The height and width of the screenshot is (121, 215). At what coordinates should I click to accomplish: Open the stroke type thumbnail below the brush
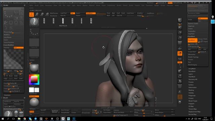[34, 33]
